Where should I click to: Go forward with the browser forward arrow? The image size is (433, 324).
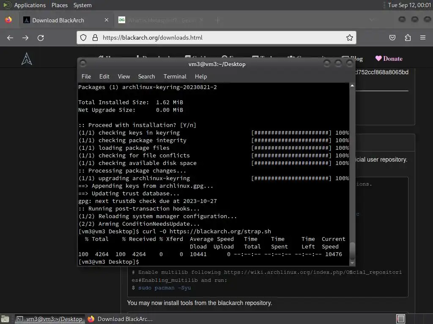click(25, 38)
